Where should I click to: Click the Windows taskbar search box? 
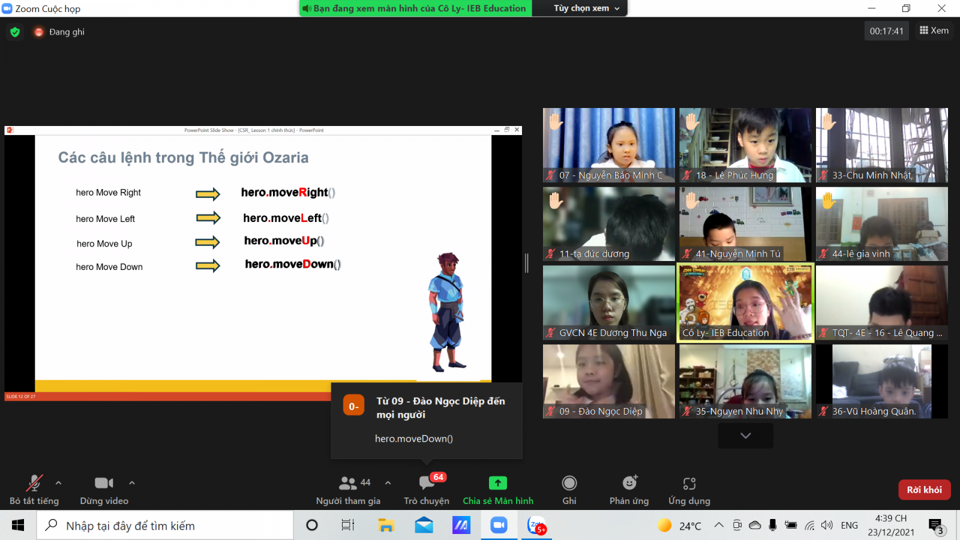tap(165, 526)
